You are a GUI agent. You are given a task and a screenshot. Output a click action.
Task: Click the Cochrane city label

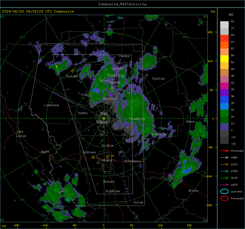89,152
